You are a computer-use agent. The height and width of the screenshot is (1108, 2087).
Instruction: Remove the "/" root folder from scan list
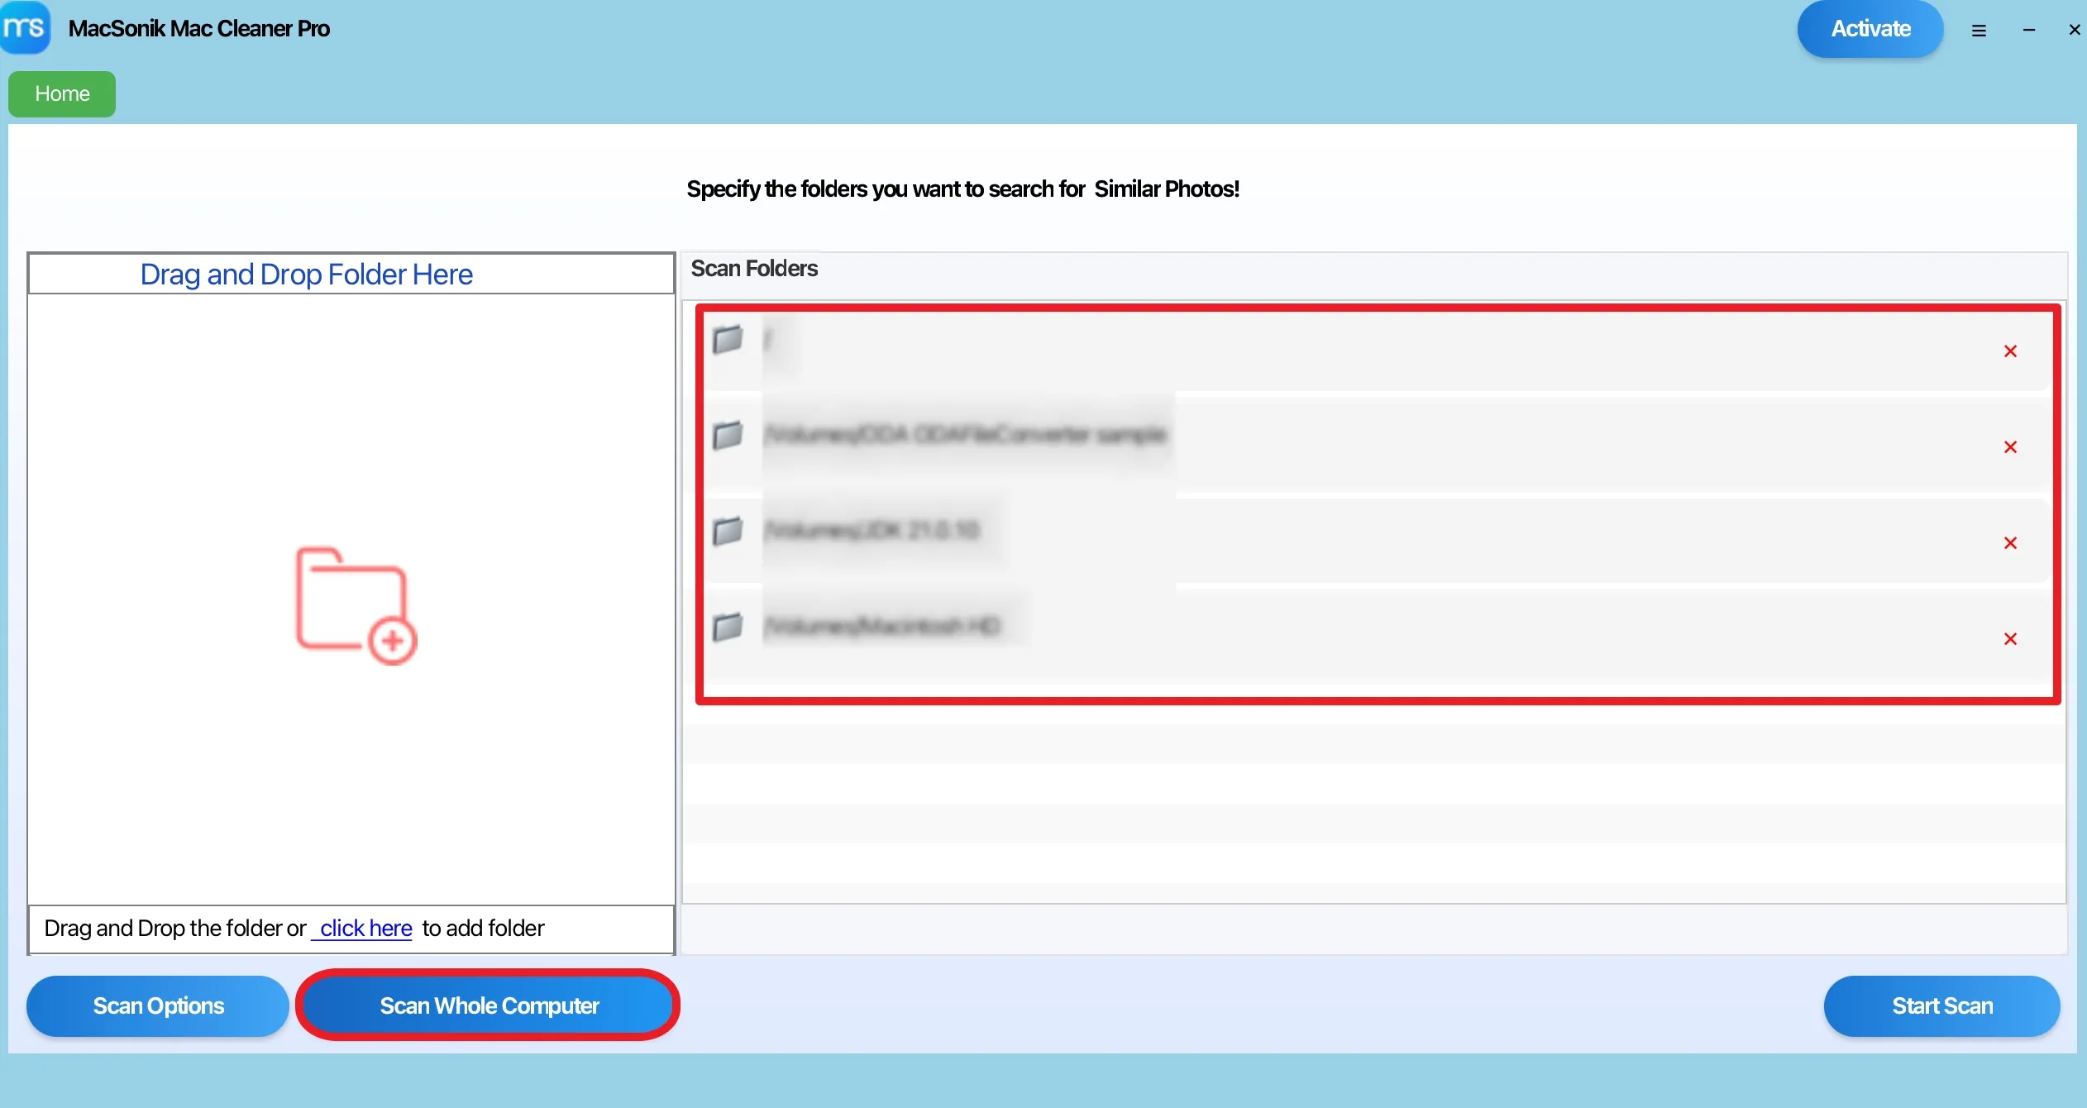pyautogui.click(x=2011, y=351)
